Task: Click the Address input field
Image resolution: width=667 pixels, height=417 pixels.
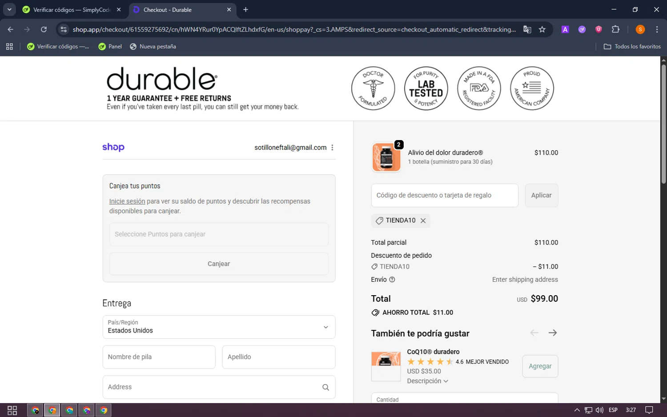Action: click(x=219, y=387)
